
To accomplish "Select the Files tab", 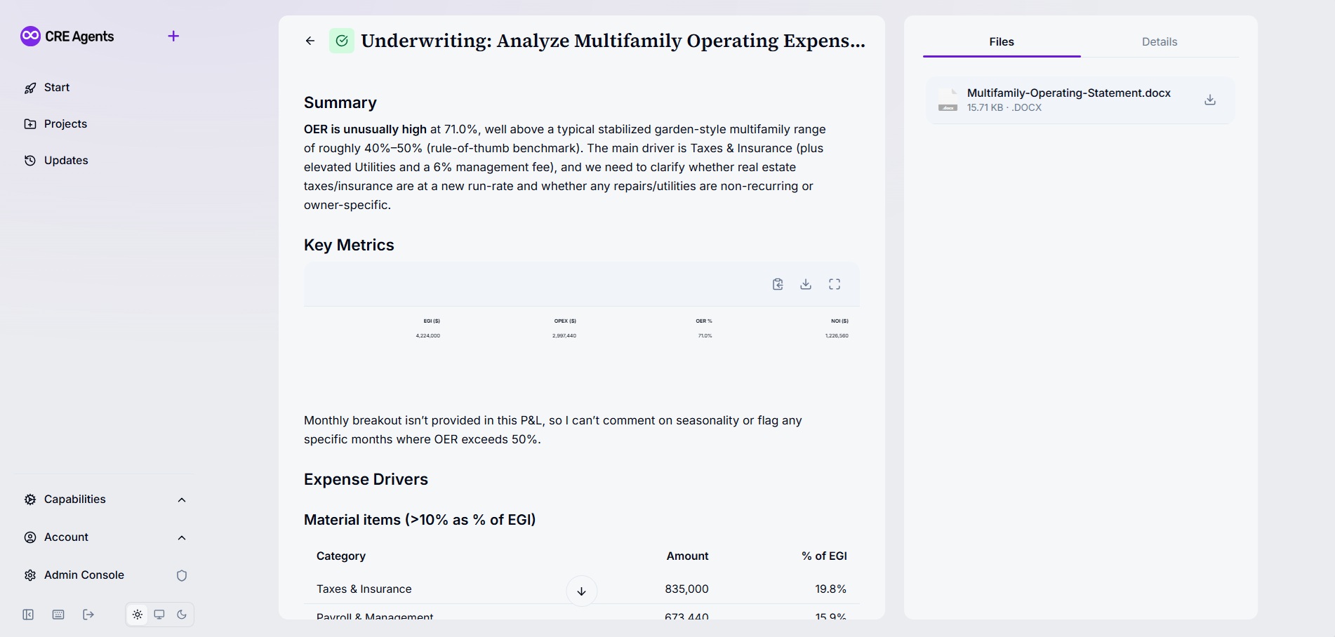I will click(x=1001, y=42).
